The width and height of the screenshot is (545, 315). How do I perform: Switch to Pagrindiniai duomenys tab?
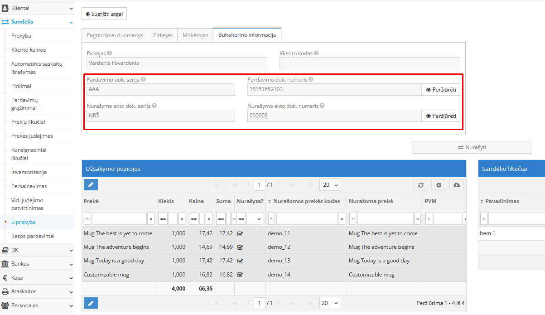pyautogui.click(x=115, y=35)
